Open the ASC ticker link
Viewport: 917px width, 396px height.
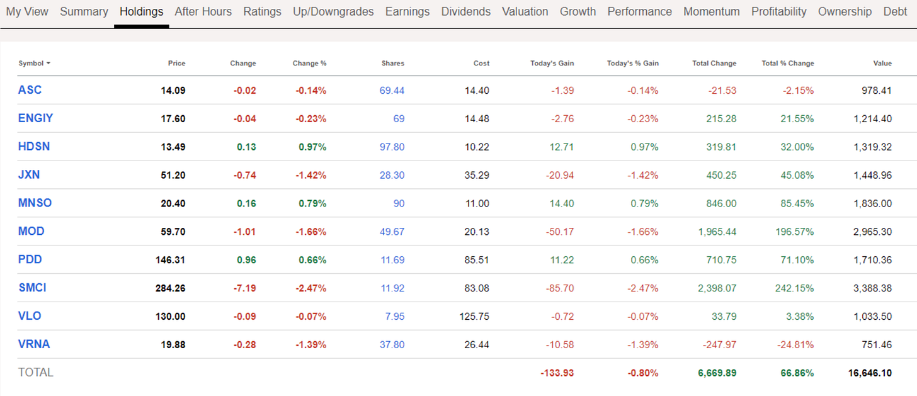pos(30,90)
